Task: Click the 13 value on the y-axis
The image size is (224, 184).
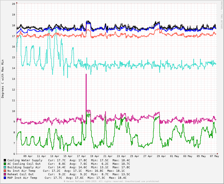Action: pyautogui.click(x=13, y=79)
